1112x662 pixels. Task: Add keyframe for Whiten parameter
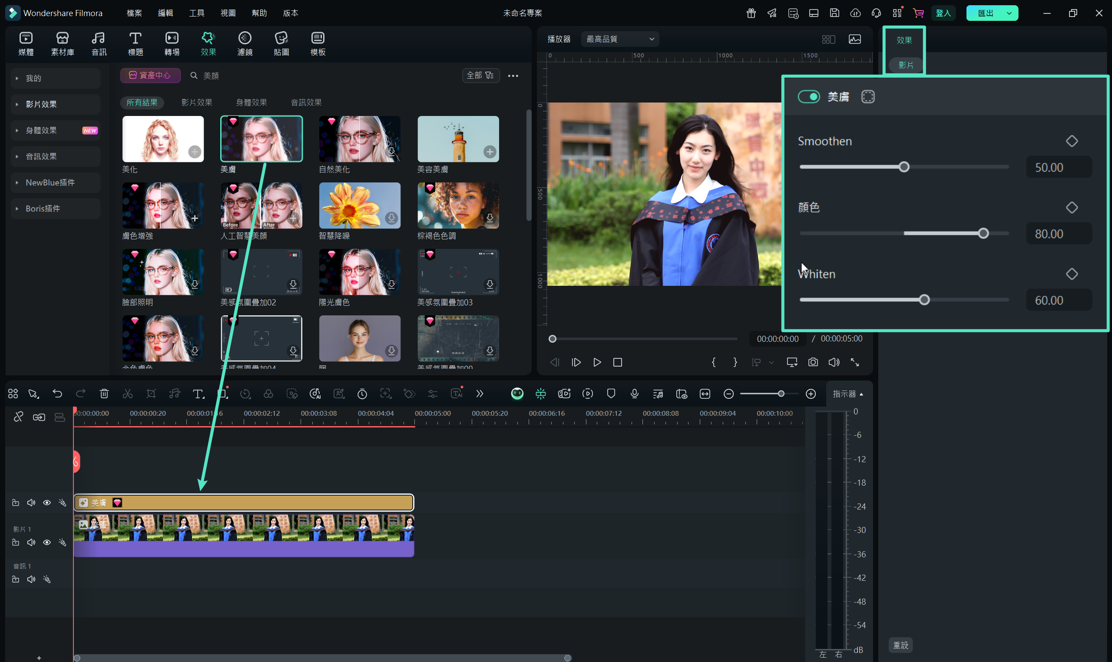tap(1072, 274)
